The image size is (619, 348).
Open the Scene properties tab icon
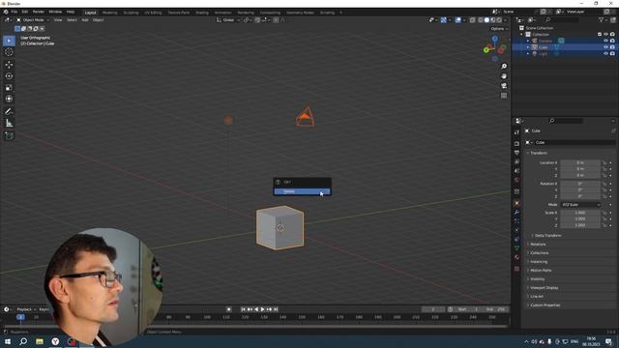(x=516, y=171)
